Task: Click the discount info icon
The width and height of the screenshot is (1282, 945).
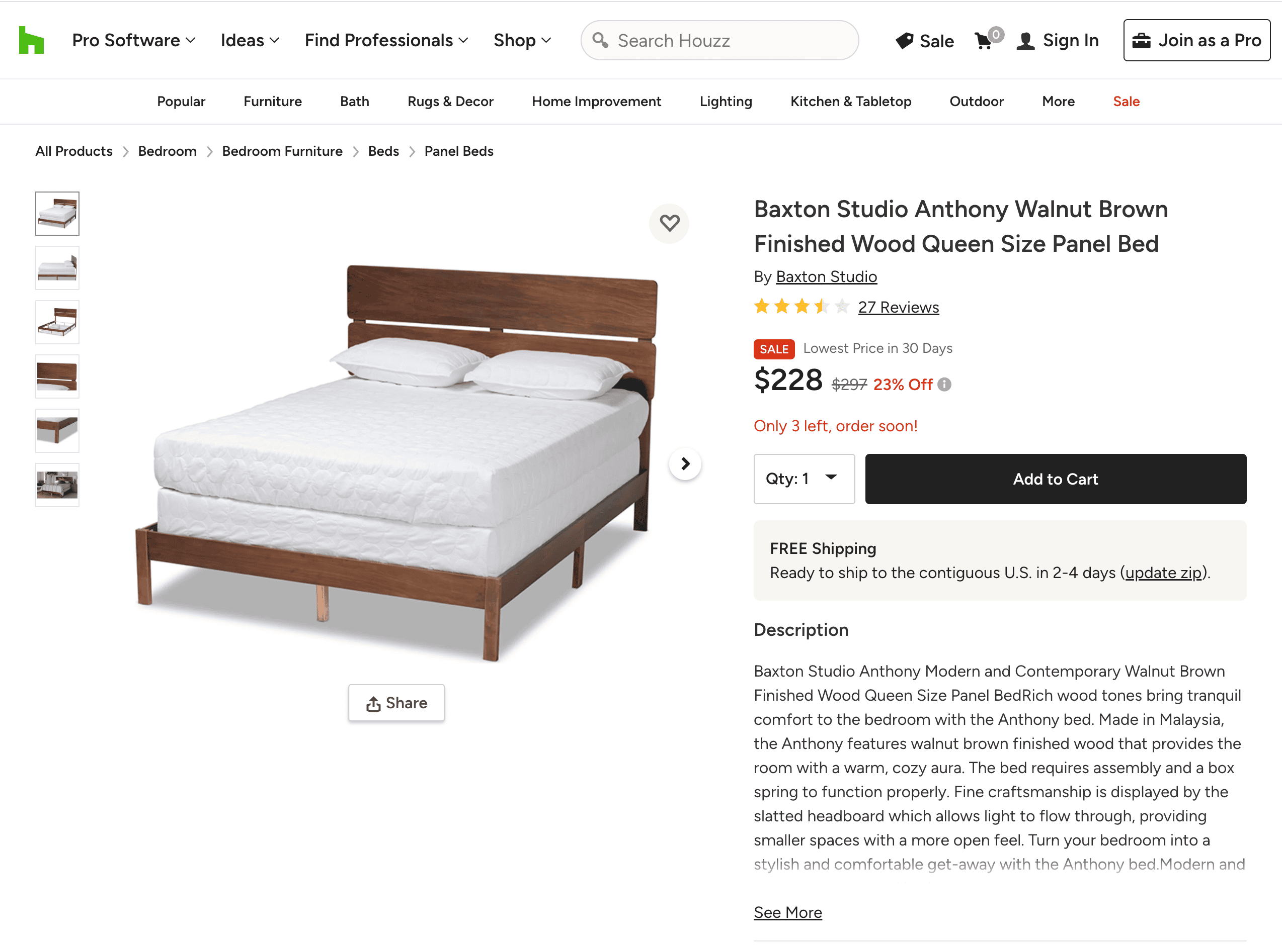Action: point(945,385)
